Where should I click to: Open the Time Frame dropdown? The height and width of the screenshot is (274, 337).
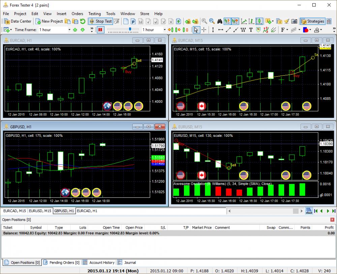point(69,30)
